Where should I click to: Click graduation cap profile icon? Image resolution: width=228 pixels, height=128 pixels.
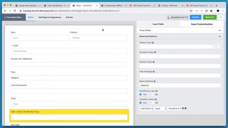coord(218,11)
